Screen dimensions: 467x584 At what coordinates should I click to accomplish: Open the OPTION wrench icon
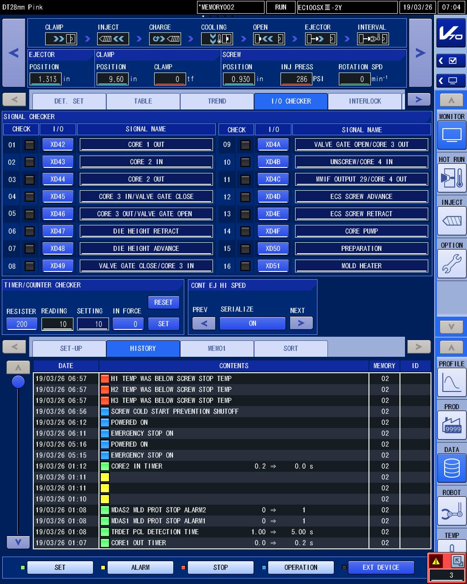(451, 264)
